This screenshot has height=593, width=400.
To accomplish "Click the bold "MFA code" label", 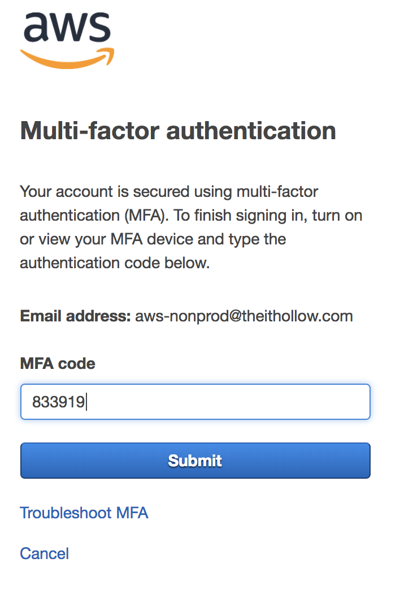I will click(58, 363).
